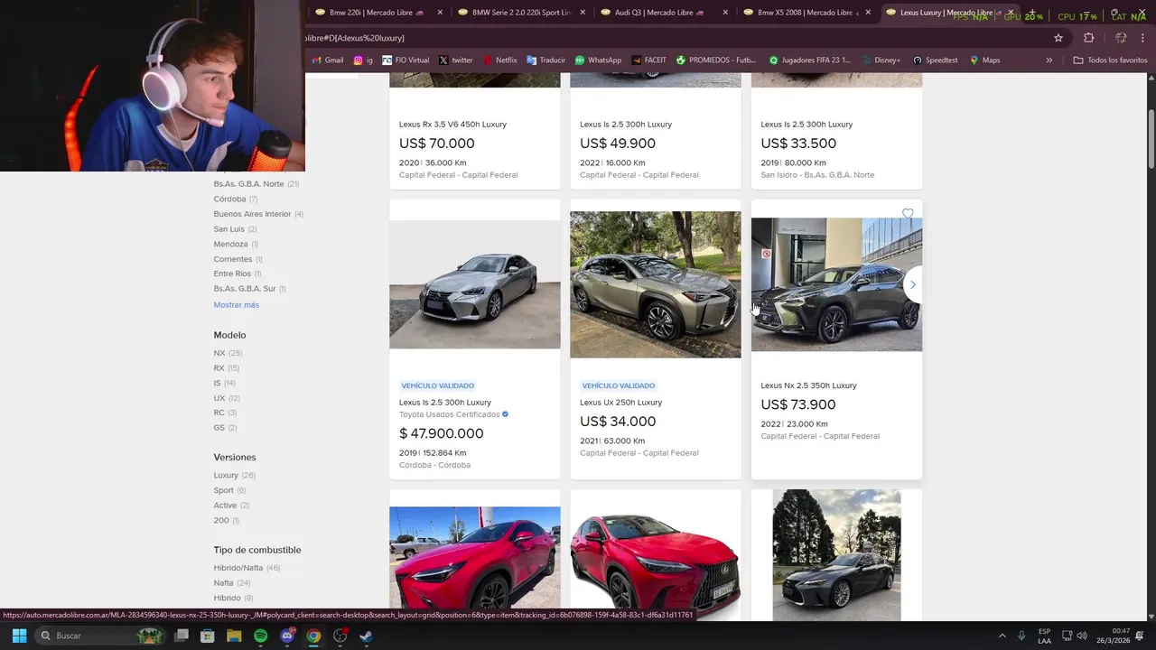Open Discord from taskbar
The image size is (1156, 650).
pos(287,636)
